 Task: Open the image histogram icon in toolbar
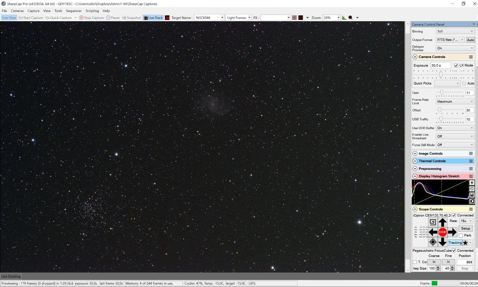pyautogui.click(x=344, y=18)
